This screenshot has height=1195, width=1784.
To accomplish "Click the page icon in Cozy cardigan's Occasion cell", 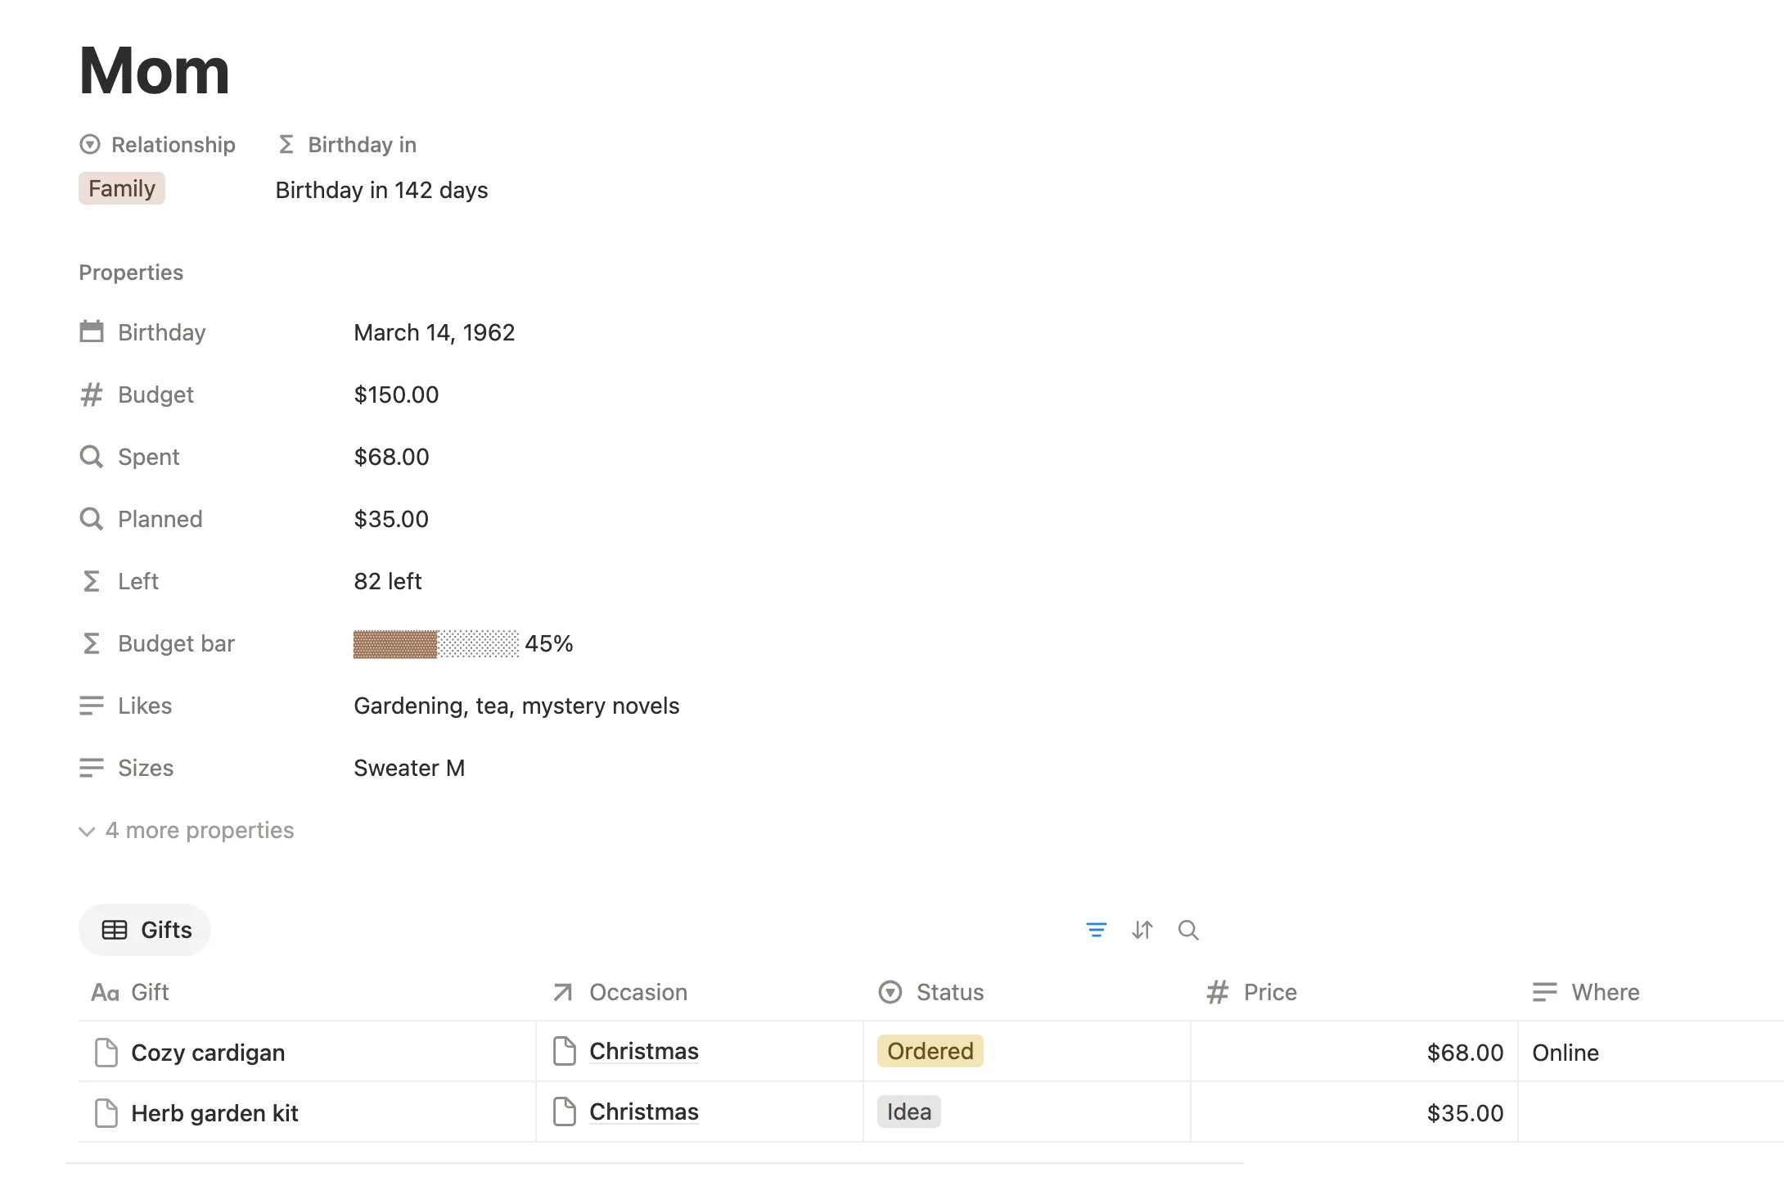I will pyautogui.click(x=565, y=1051).
